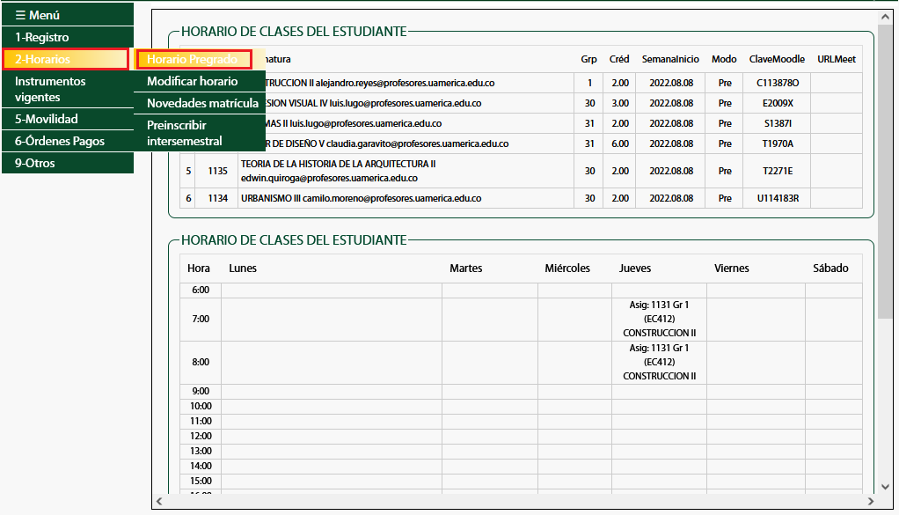
Task: Click the Modo column header
Action: (724, 59)
